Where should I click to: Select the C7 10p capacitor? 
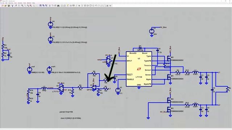(9, 55)
